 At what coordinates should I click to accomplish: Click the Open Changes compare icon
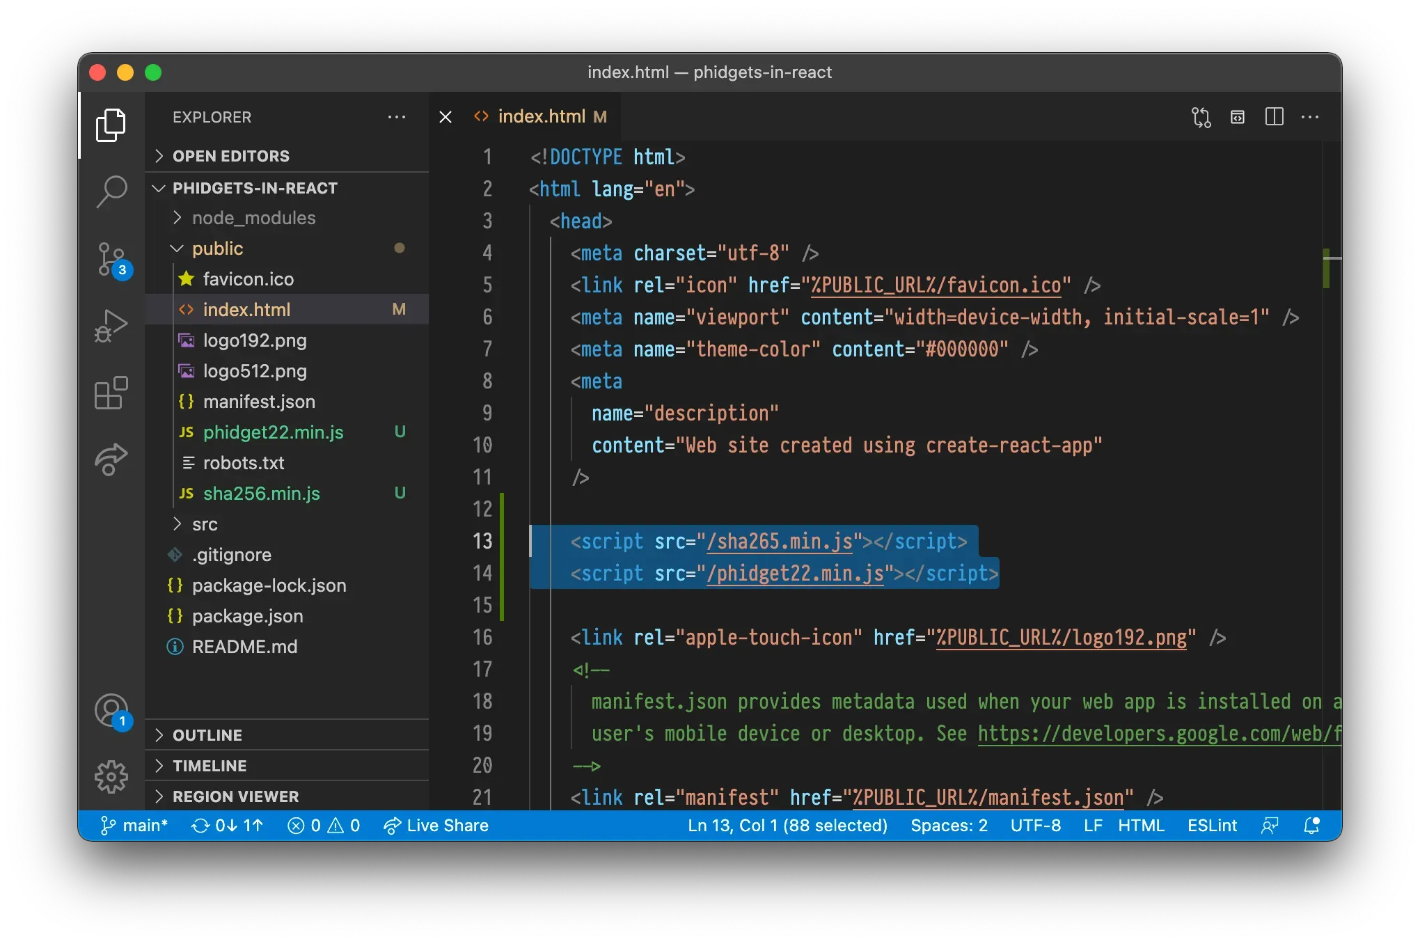coord(1201,117)
